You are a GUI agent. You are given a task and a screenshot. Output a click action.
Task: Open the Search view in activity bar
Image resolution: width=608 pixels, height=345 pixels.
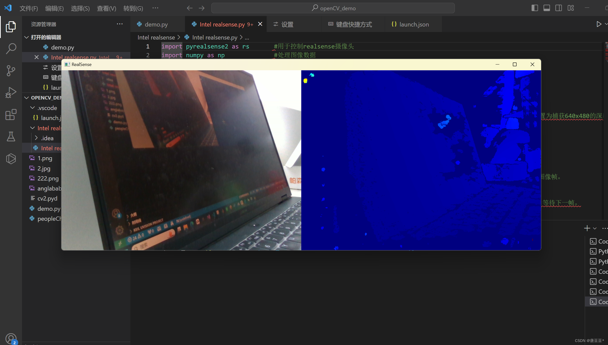click(x=11, y=48)
